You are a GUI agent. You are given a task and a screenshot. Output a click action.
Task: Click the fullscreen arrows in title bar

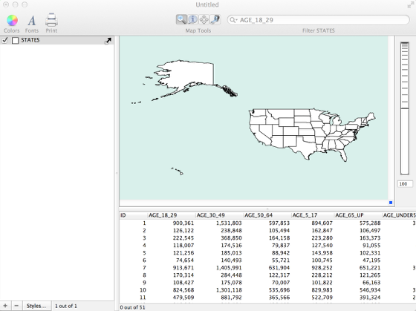410,5
